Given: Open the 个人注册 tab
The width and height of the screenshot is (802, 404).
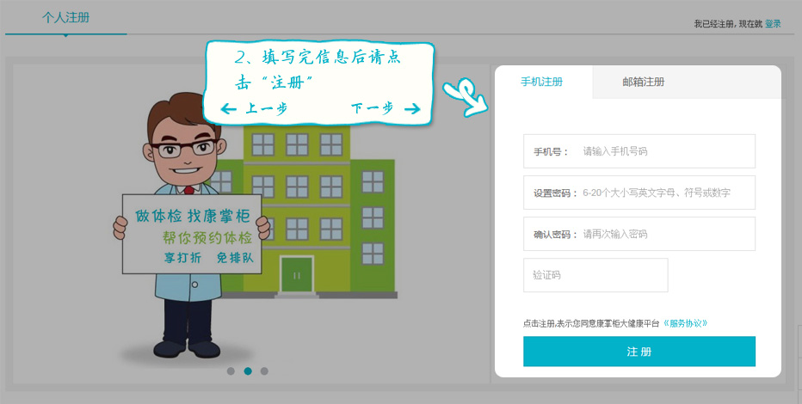Looking at the screenshot, I should click(65, 17).
